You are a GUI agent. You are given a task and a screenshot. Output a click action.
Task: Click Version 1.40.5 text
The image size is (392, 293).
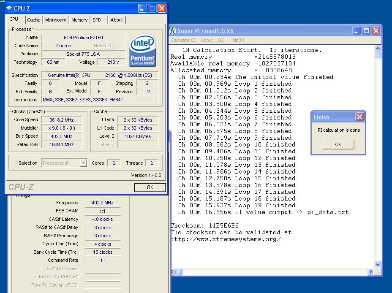point(146,175)
